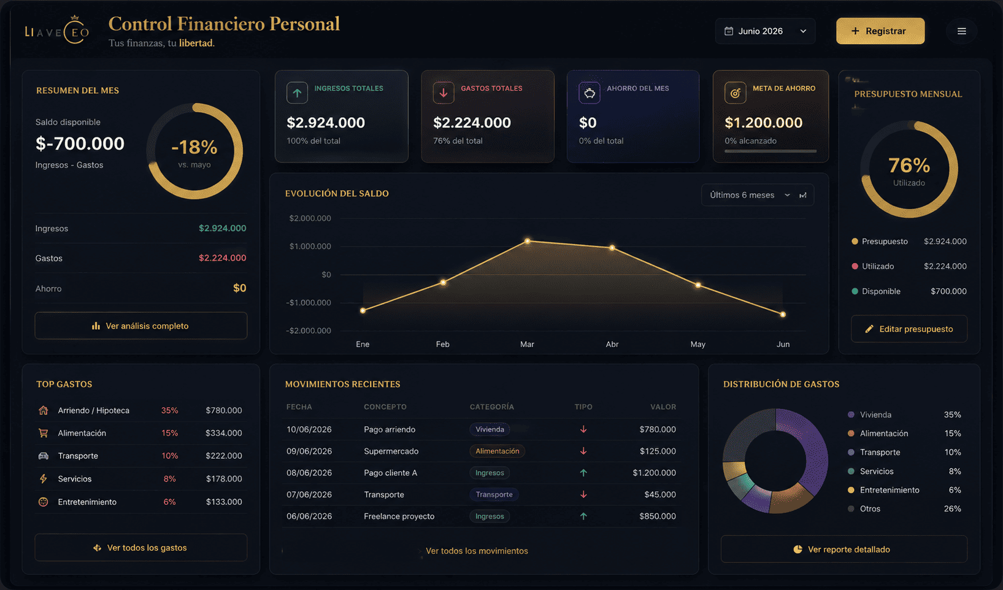The width and height of the screenshot is (1003, 590).
Task: Select the Mar data point on the chart
Action: pyautogui.click(x=528, y=241)
